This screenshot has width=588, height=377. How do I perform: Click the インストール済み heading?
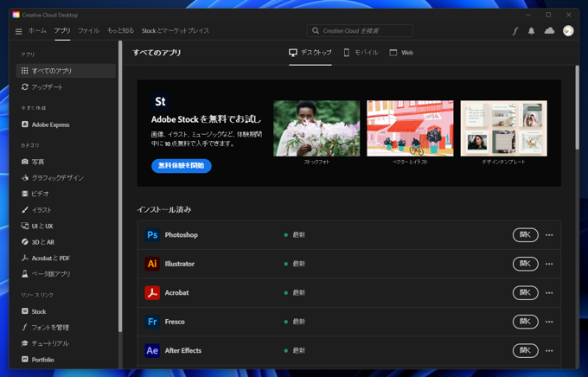(x=164, y=210)
